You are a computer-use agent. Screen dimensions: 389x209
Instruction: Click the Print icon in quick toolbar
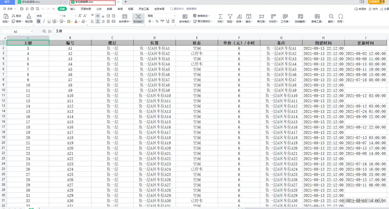pyautogui.click(x=32, y=9)
